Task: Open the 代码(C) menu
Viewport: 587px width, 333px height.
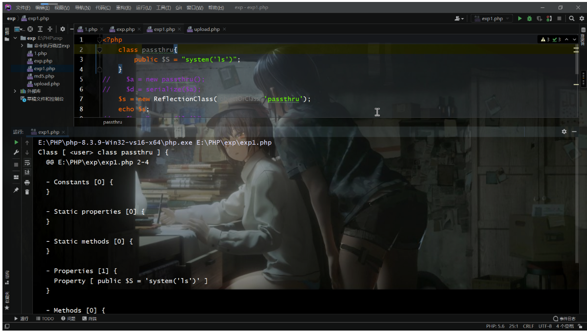Action: 103,7
